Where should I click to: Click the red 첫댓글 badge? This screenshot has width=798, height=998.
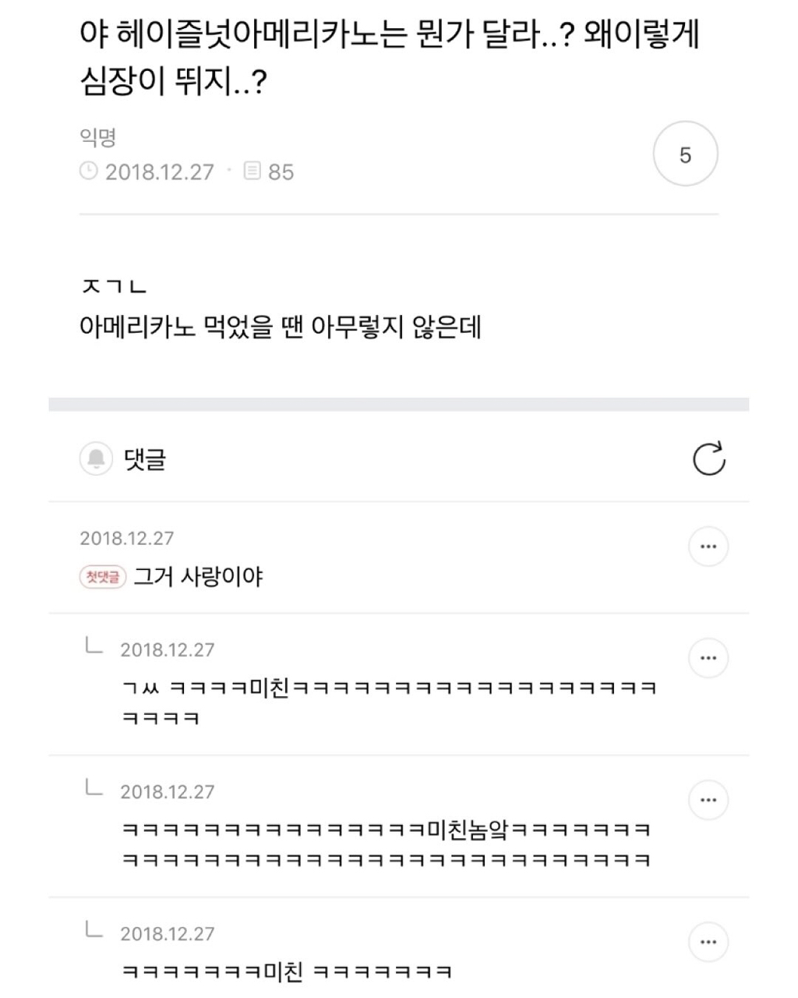pyautogui.click(x=103, y=577)
